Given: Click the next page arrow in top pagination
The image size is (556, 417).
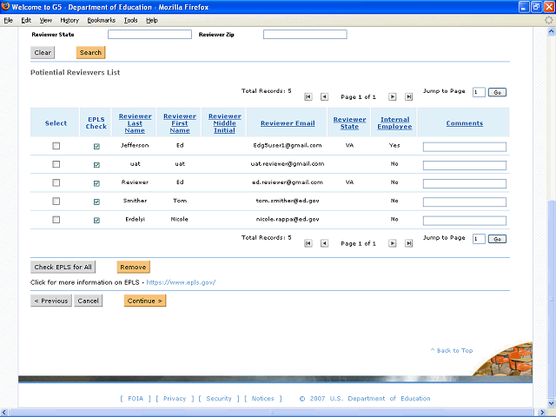Looking at the screenshot, I should [393, 96].
